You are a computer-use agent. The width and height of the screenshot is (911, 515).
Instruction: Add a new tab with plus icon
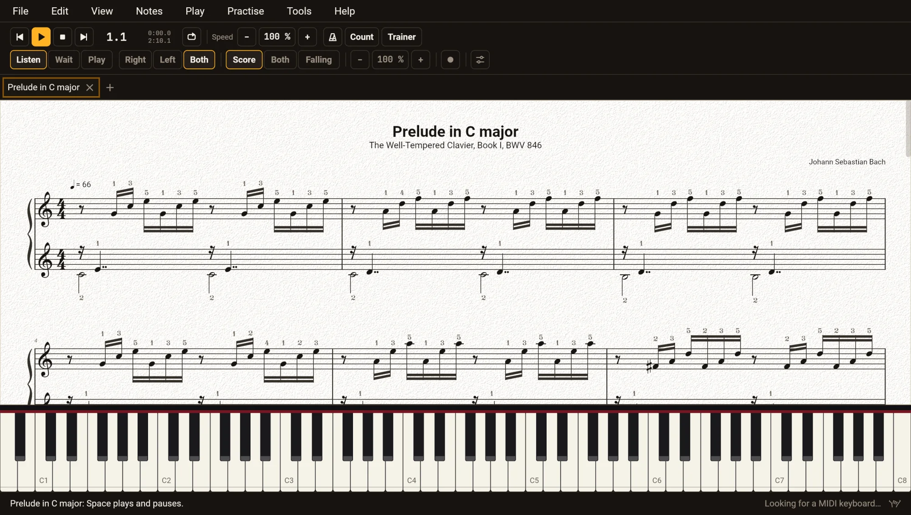click(110, 88)
